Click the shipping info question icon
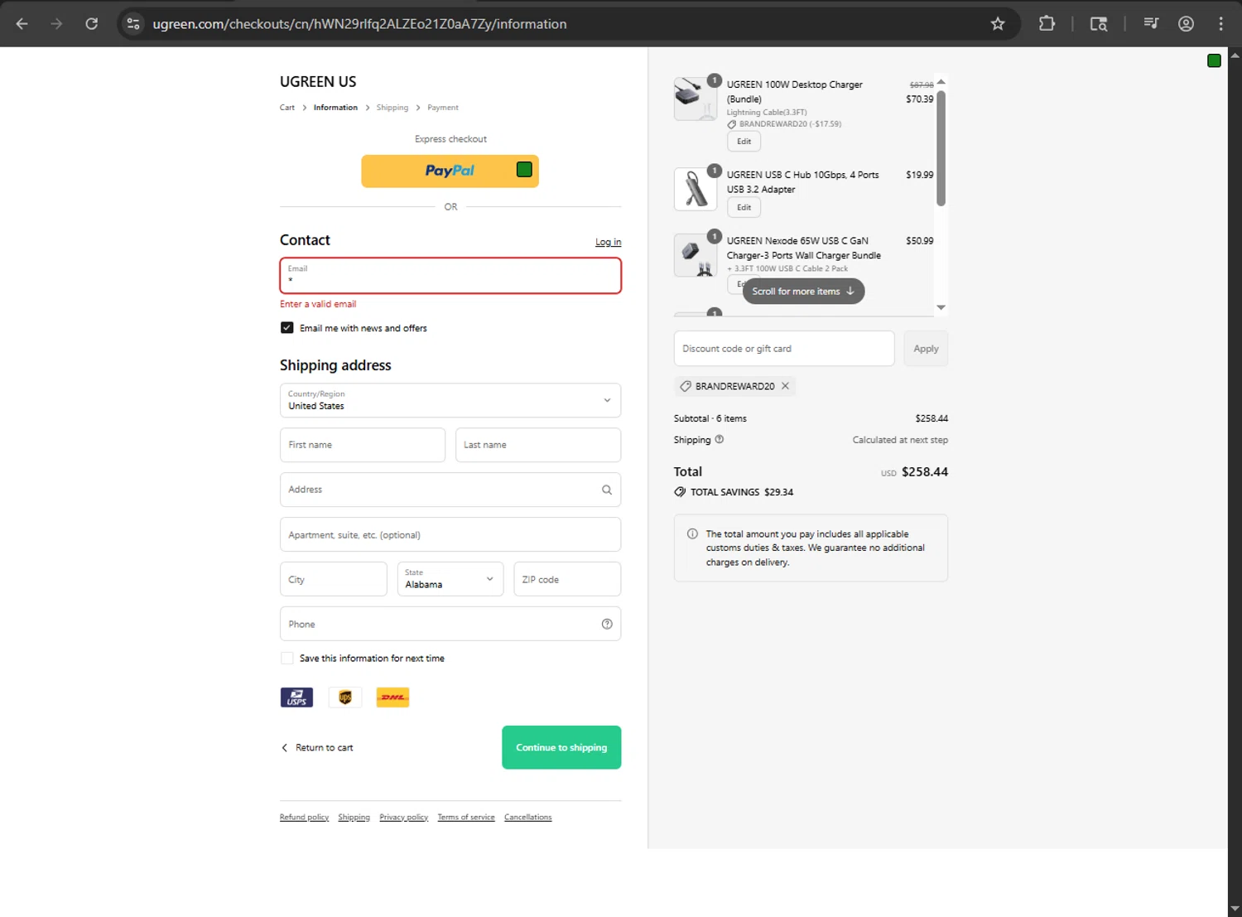 click(720, 440)
